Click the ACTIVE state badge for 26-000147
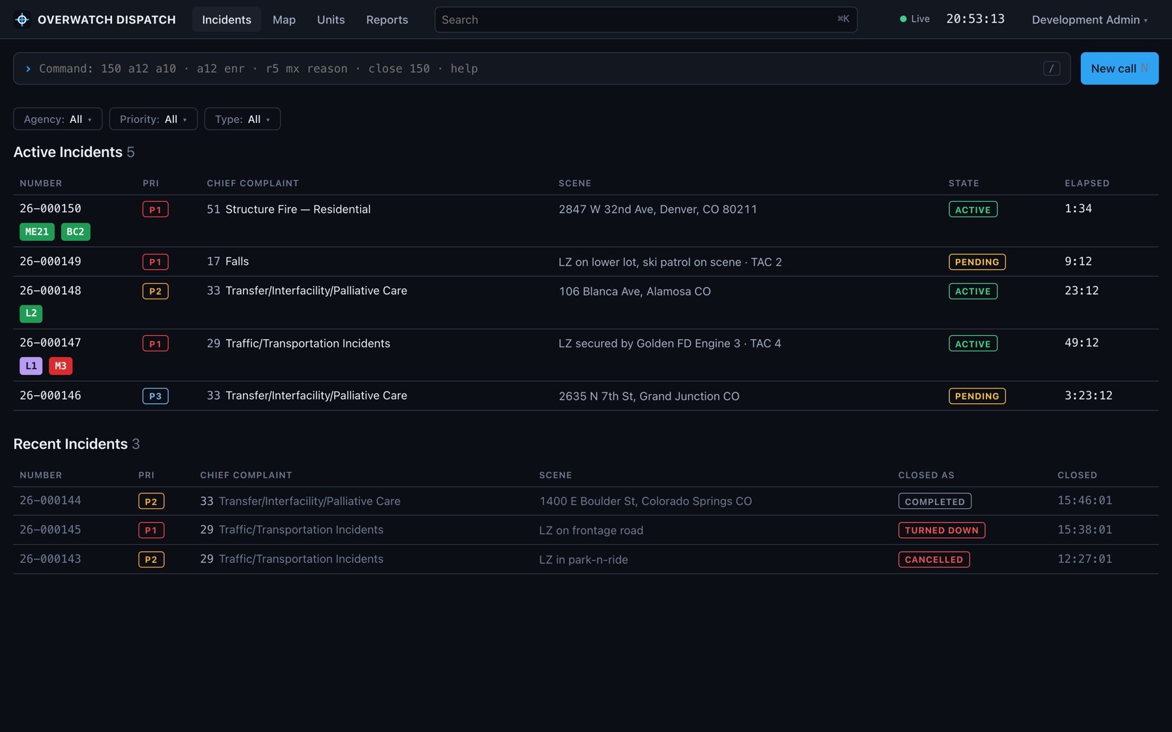 pyautogui.click(x=973, y=344)
